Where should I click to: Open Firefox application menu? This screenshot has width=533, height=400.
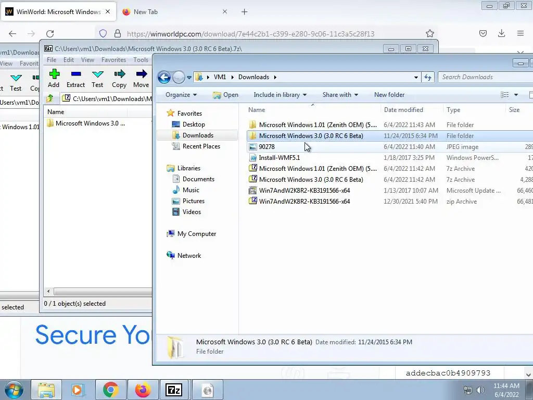[520, 33]
